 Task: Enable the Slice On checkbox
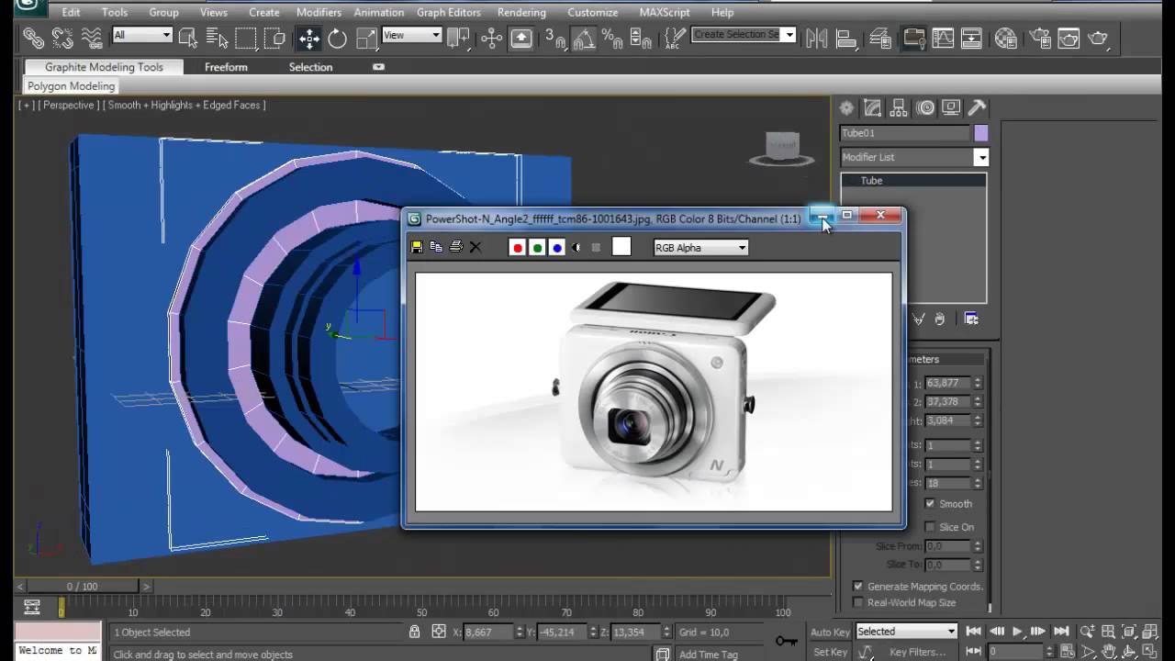[x=930, y=527]
